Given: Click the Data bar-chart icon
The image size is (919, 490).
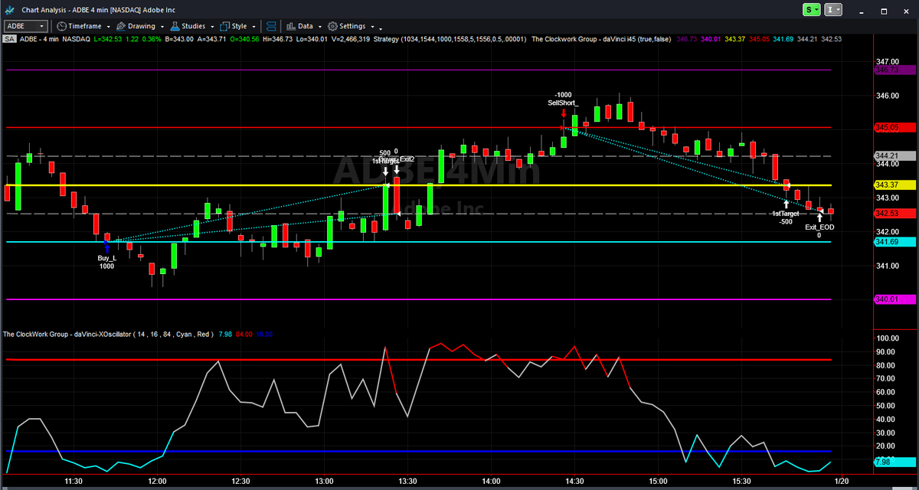Looking at the screenshot, I should click(291, 26).
